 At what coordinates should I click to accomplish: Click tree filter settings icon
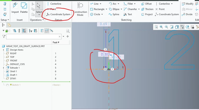click(30, 31)
